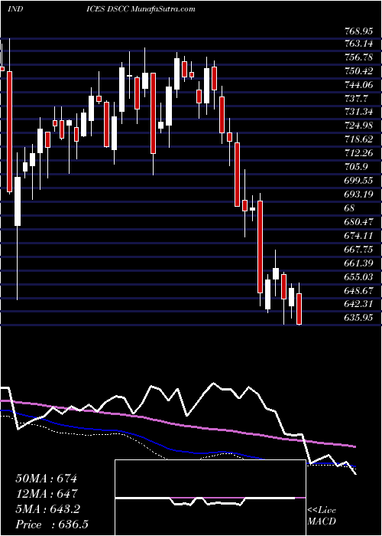
Task: Click the 693.19 price axis label
Action: [x=359, y=194]
